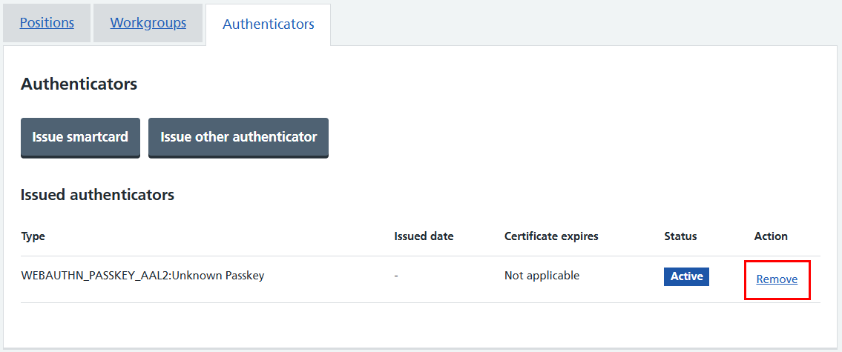Image resolution: width=842 pixels, height=352 pixels.
Task: Click the Authenticators section heading
Action: (79, 84)
